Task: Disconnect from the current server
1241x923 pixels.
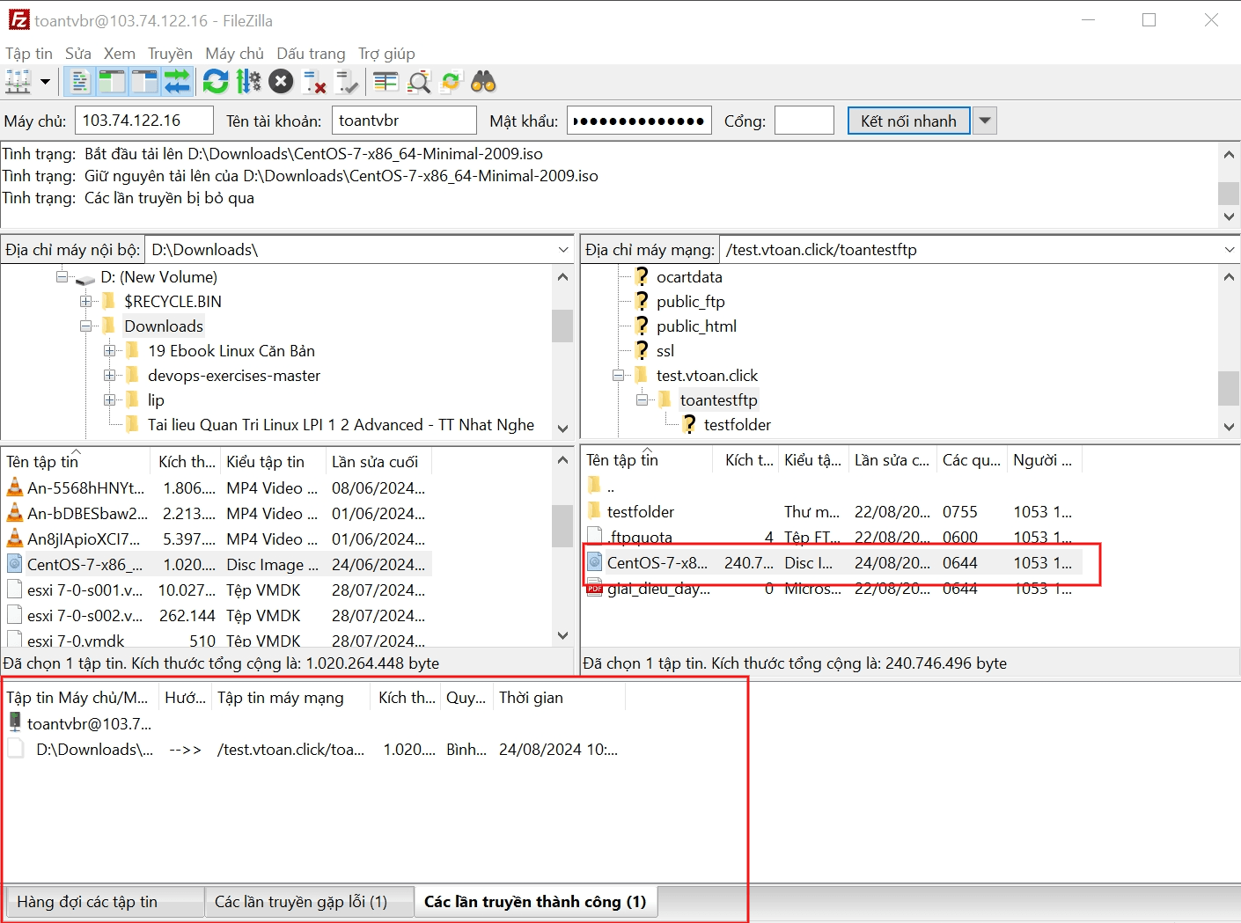Action: click(312, 81)
